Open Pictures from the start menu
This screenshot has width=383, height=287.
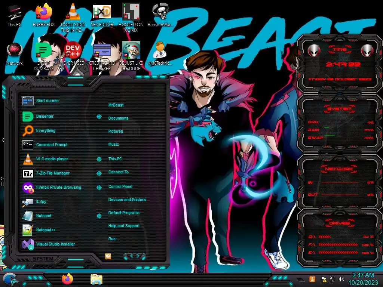click(x=116, y=131)
